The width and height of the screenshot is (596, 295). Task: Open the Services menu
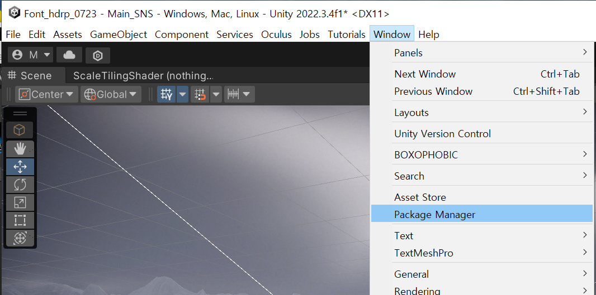tap(234, 34)
